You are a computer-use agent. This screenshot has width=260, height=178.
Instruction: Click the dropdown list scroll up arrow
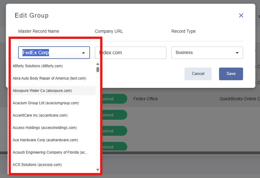[98, 64]
